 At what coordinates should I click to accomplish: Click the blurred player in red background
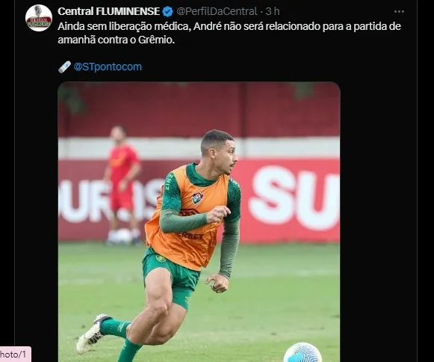123,184
